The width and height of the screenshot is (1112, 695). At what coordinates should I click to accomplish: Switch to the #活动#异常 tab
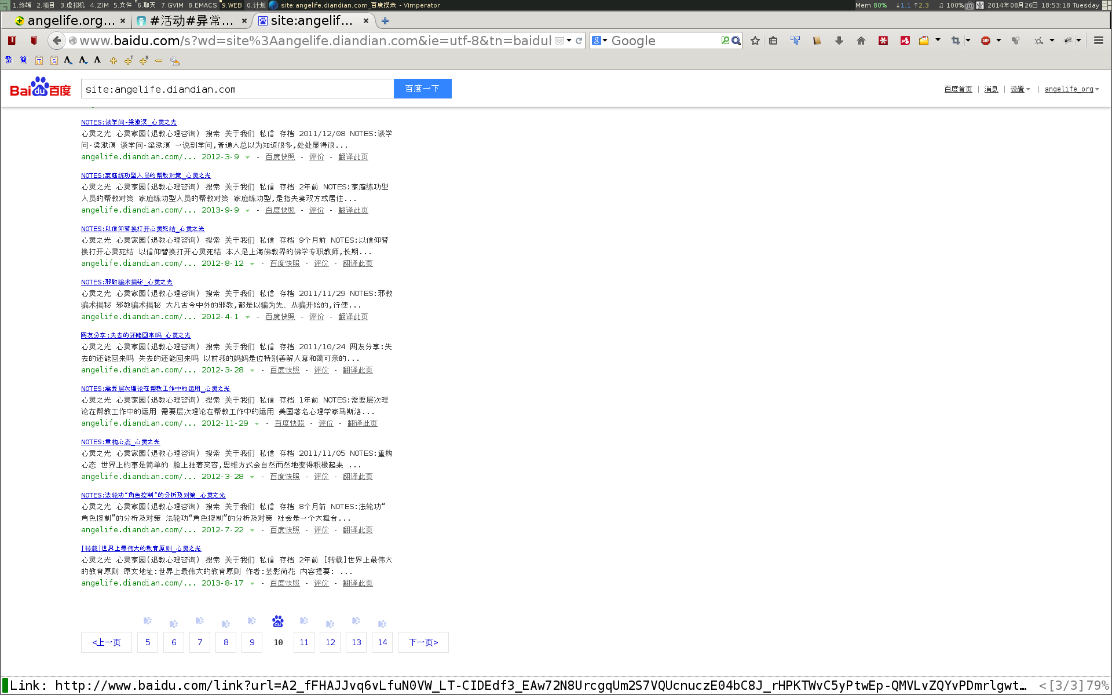pyautogui.click(x=191, y=21)
